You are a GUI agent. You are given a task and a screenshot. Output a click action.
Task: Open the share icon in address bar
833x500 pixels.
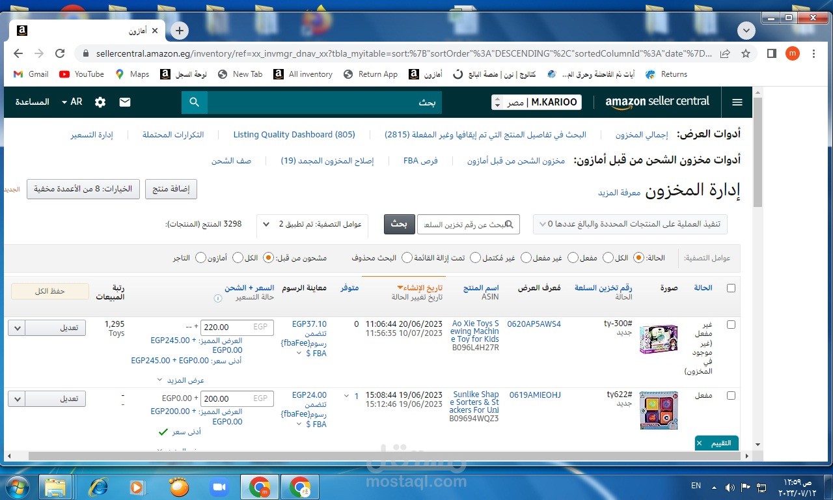point(725,53)
